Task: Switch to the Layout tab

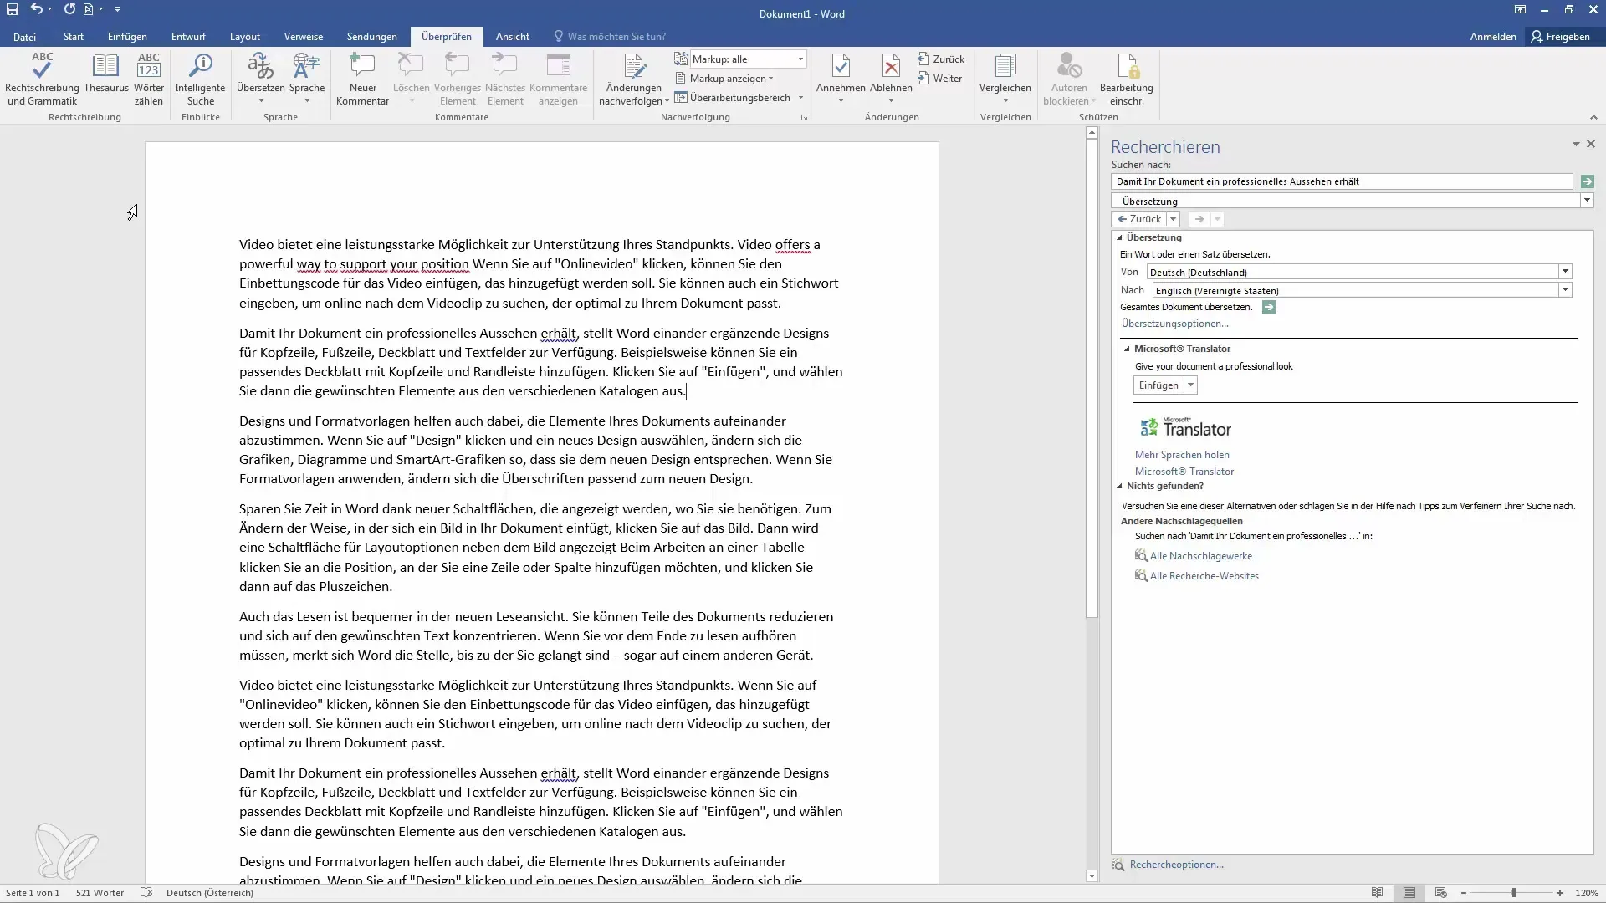Action: [245, 37]
